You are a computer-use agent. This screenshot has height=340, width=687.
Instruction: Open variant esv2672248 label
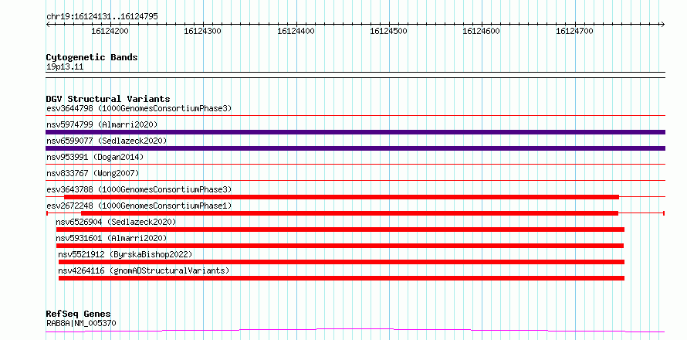(139, 206)
